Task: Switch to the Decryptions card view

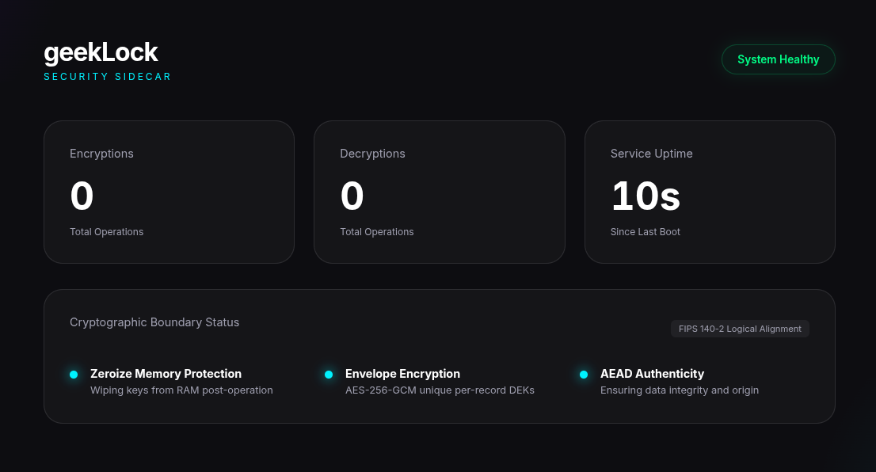Action: coord(440,192)
